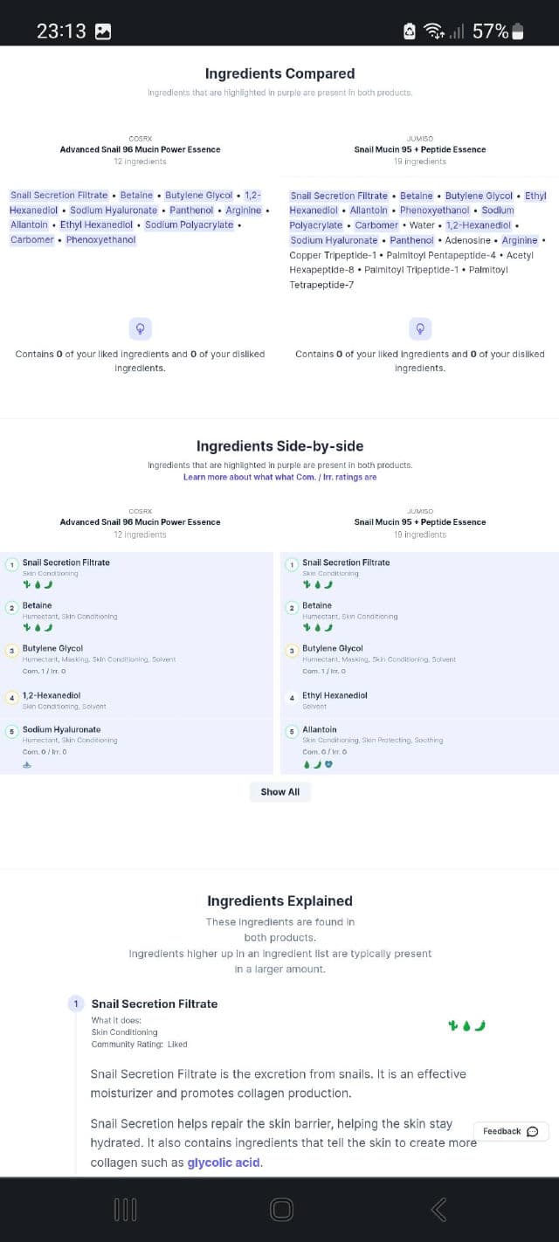Tap the image notification icon in status bar
This screenshot has width=559, height=1242.
pos(103,31)
